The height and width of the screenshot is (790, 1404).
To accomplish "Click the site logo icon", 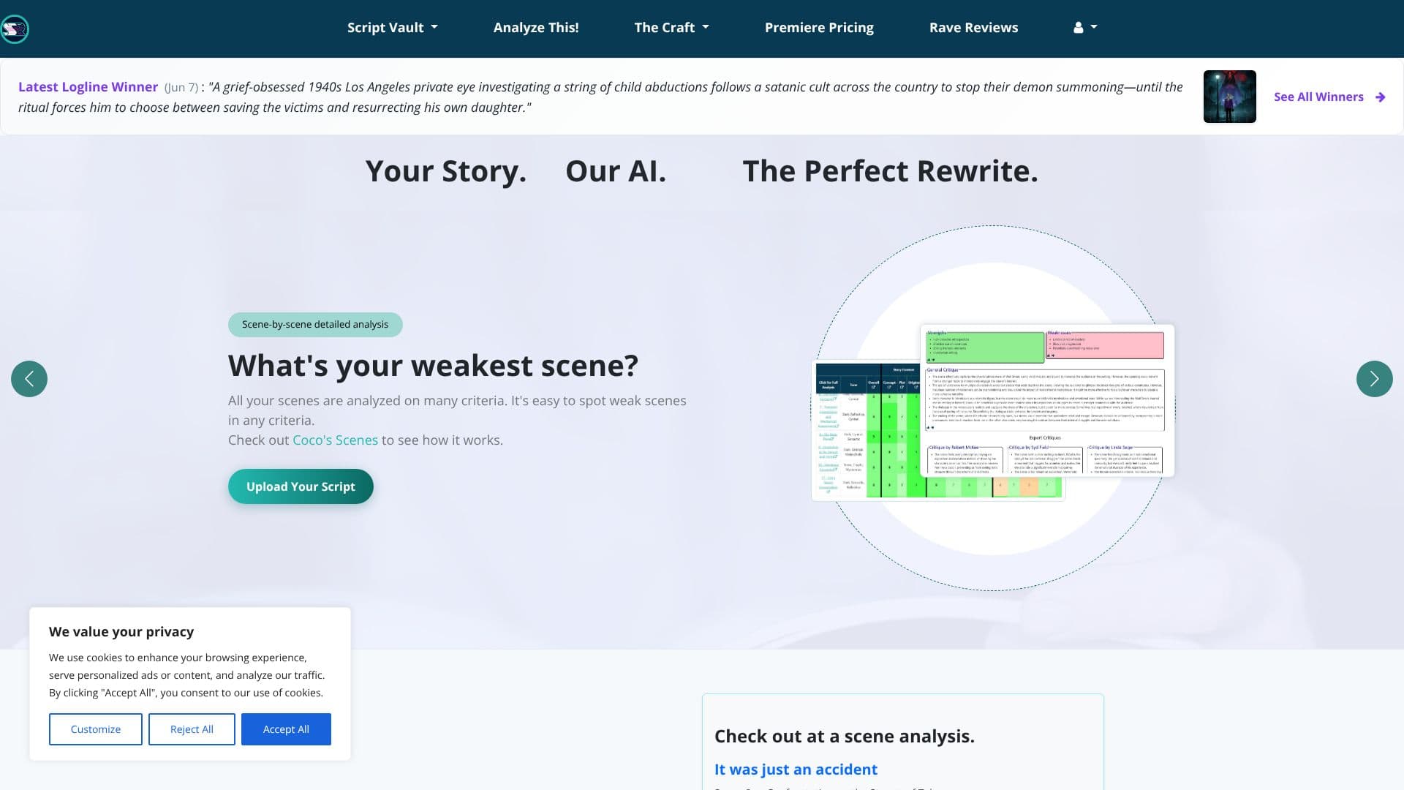I will pyautogui.click(x=15, y=29).
